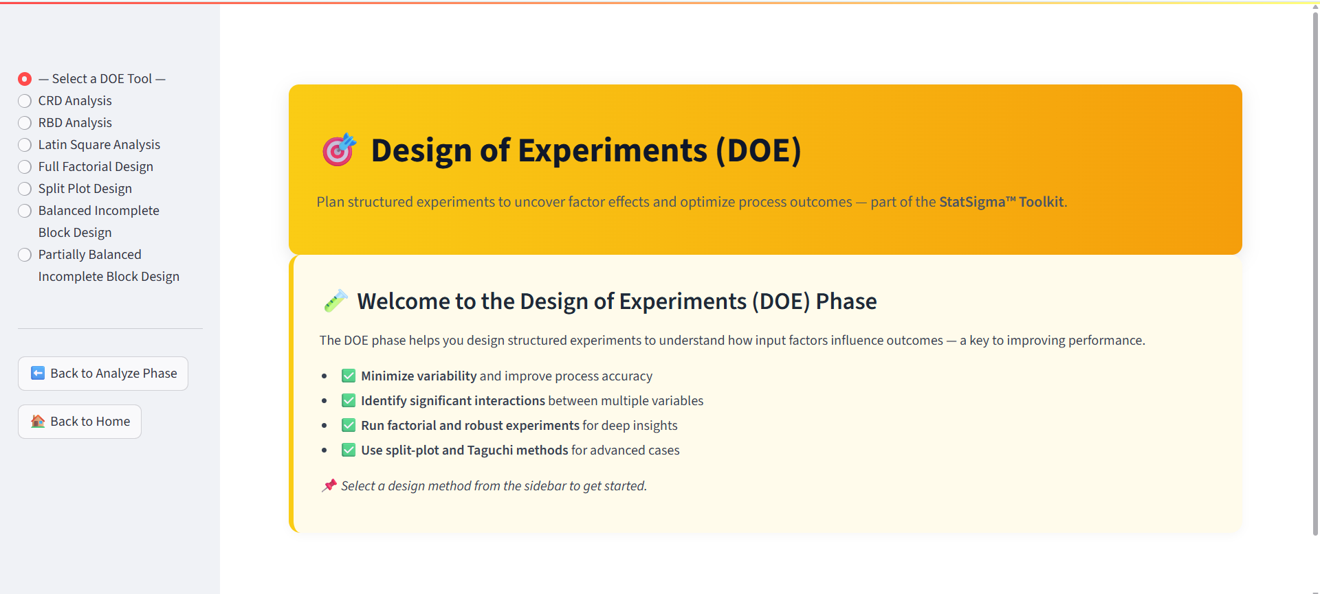Click 'Select a design method from the sidebar' note
Image resolution: width=1320 pixels, height=594 pixels.
pyautogui.click(x=494, y=486)
